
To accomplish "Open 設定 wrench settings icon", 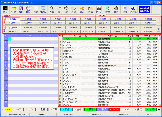I will pos(82,10).
